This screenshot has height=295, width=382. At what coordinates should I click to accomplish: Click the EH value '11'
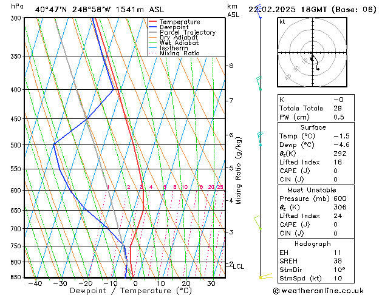(x=338, y=253)
